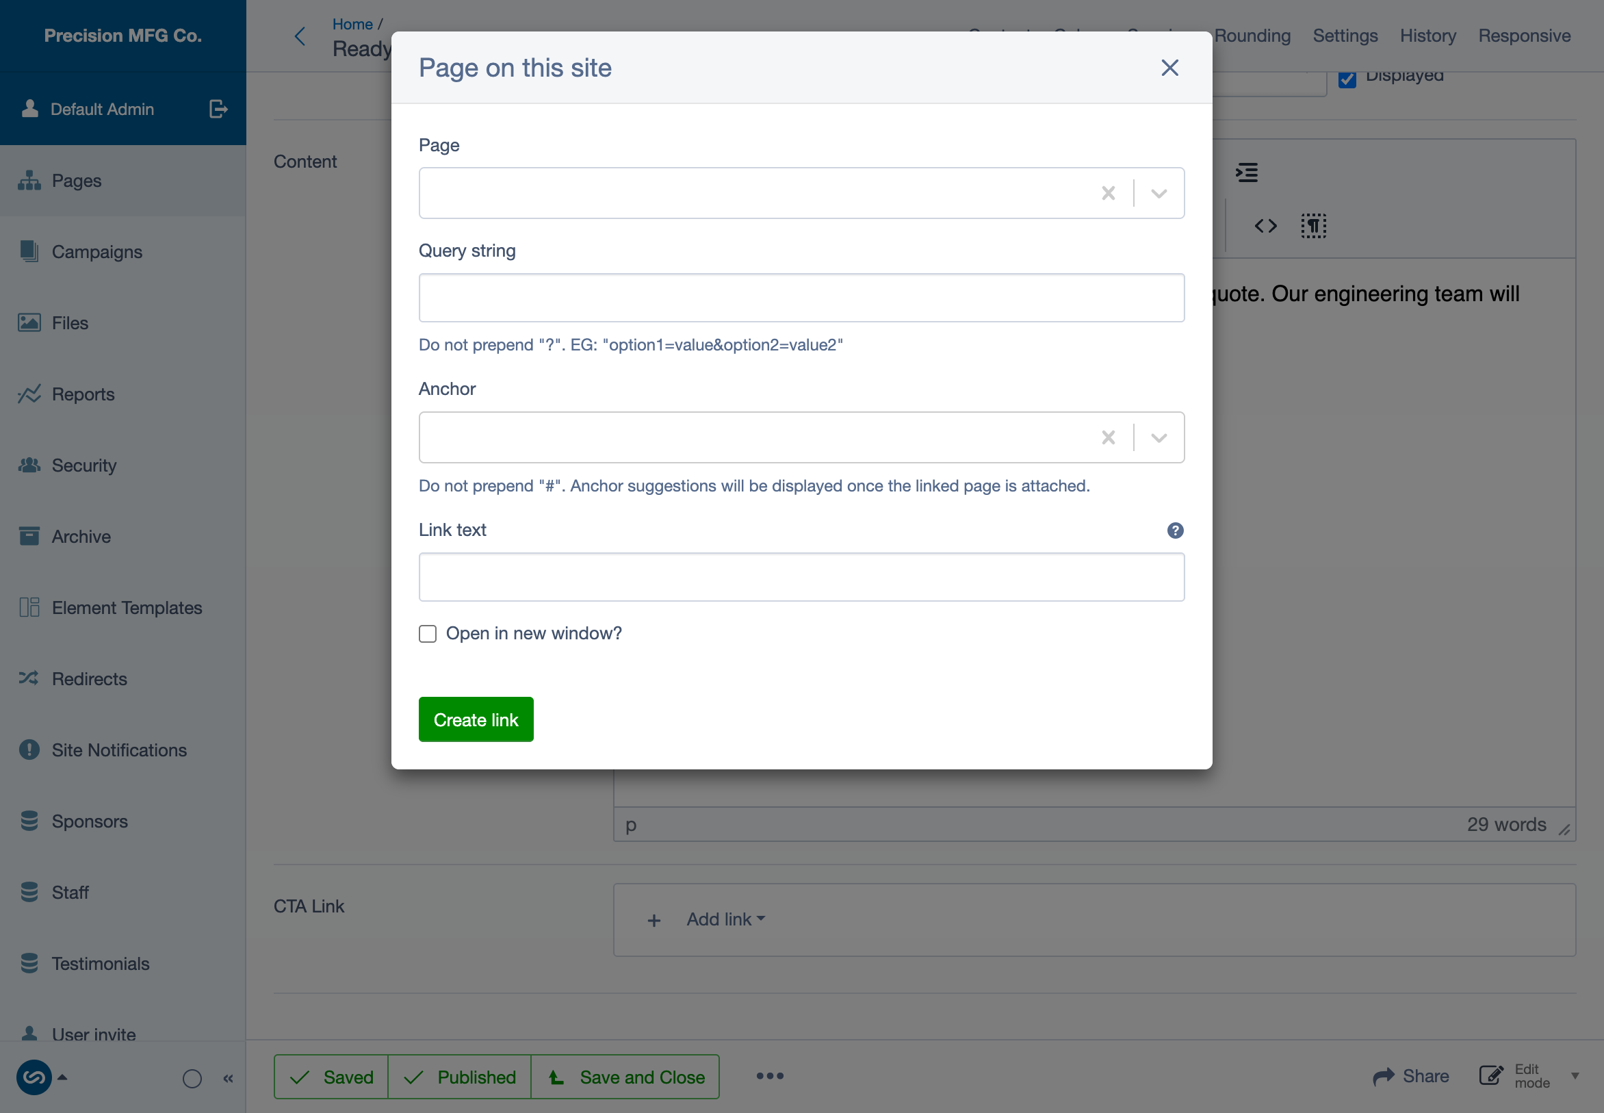1604x1113 pixels.
Task: Click the 29 words counter
Action: click(1505, 824)
